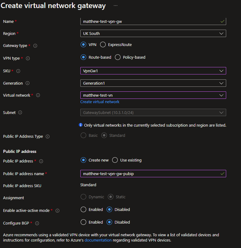
Task: Click the Configure BGP info icon
Action: (x=37, y=223)
